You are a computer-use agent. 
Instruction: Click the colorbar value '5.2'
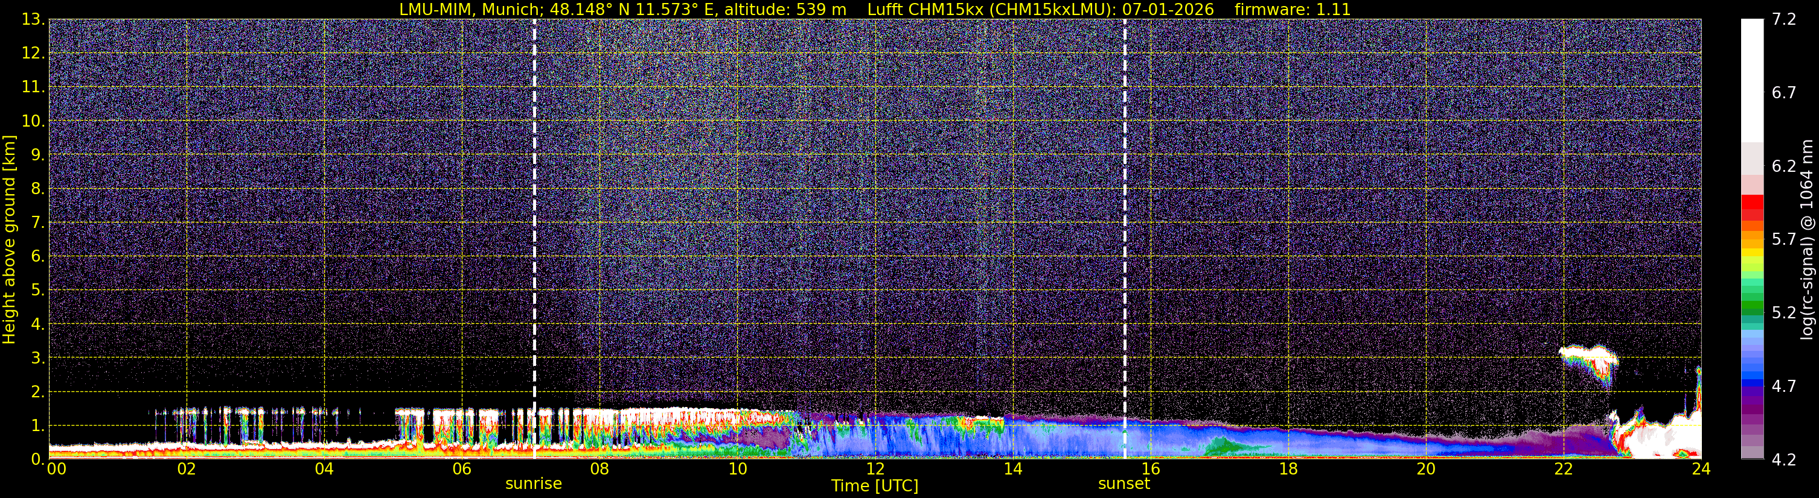(x=1784, y=312)
